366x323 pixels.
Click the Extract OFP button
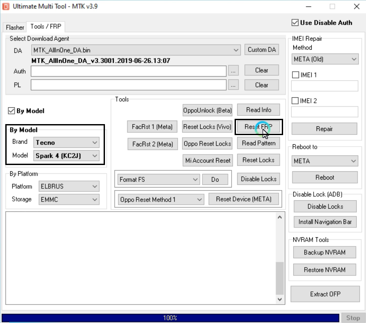325,294
